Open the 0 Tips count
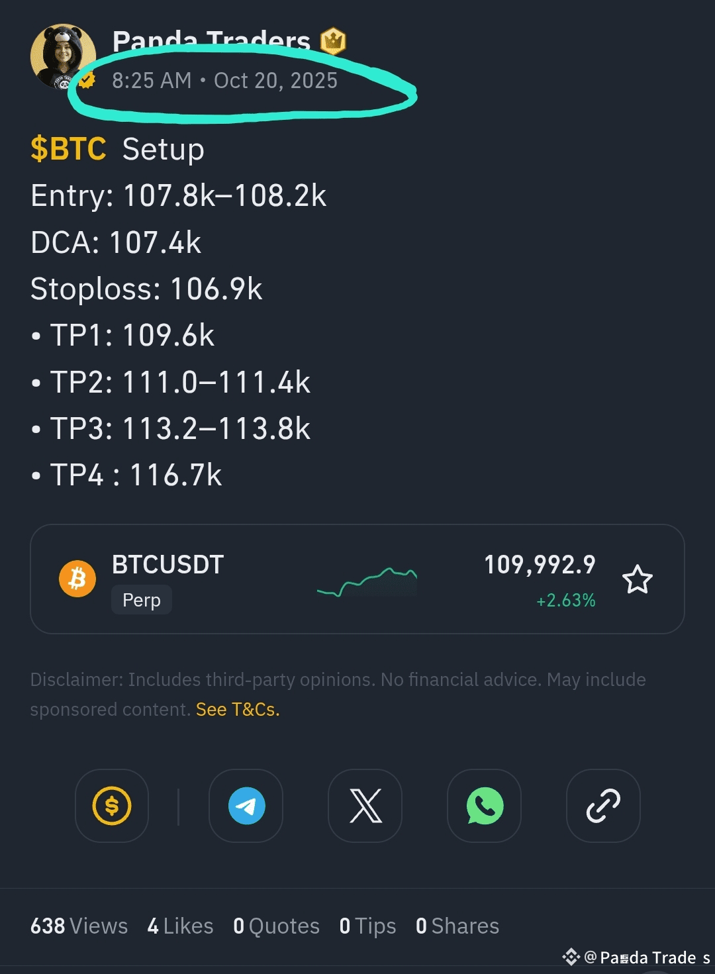The image size is (715, 974). pos(367,926)
